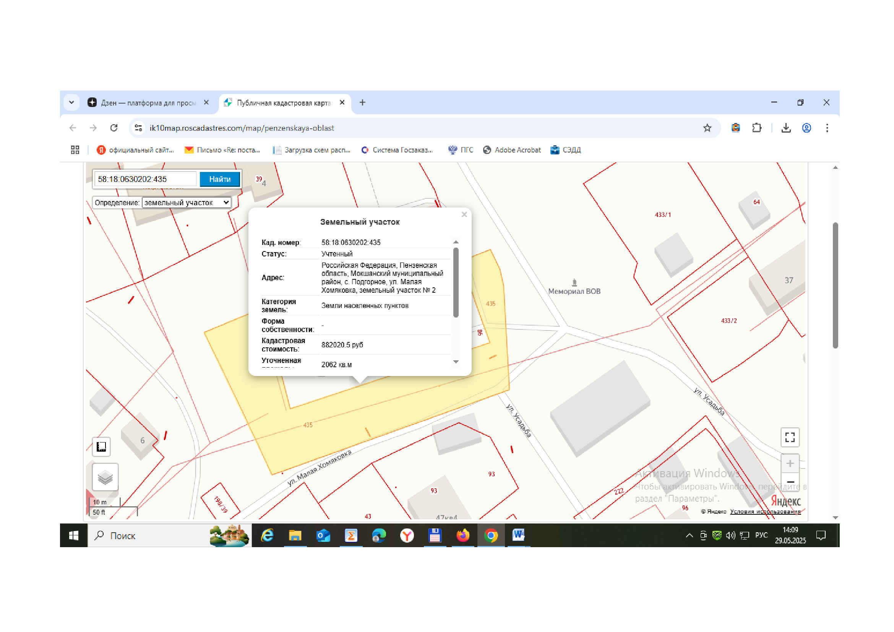Toggle fullscreen map view
Viewport: 894px width, 632px height.
pos(790,438)
